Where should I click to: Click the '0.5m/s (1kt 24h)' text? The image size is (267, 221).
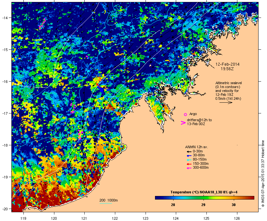228,98
